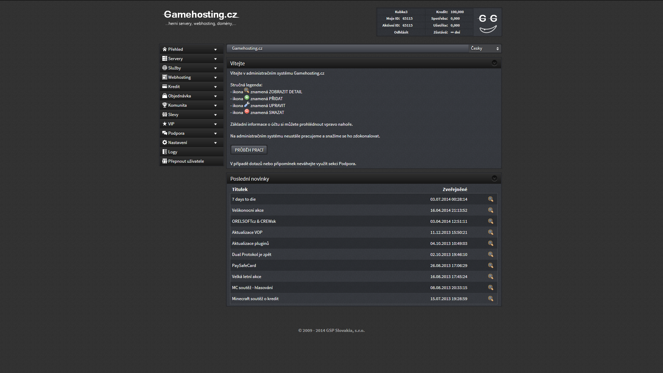Expand the VIP menu arrow

coord(215,124)
